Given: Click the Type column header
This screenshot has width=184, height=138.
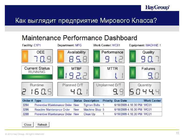Looking at the screenshot, I should 38,101.
